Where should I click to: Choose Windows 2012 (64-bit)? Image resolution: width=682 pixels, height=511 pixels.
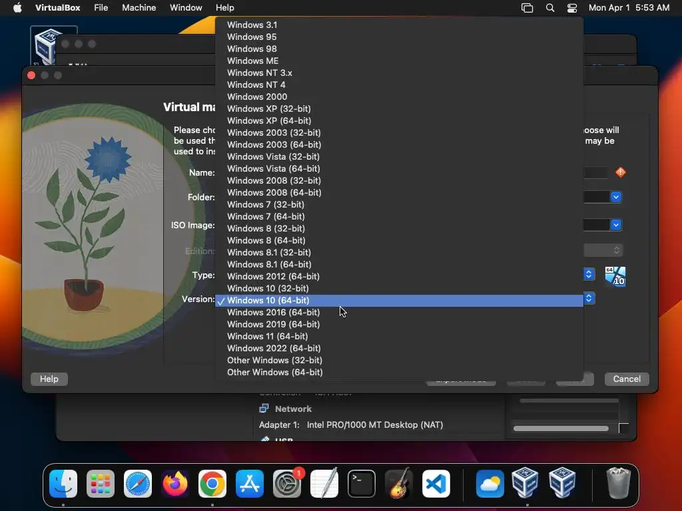399,276
